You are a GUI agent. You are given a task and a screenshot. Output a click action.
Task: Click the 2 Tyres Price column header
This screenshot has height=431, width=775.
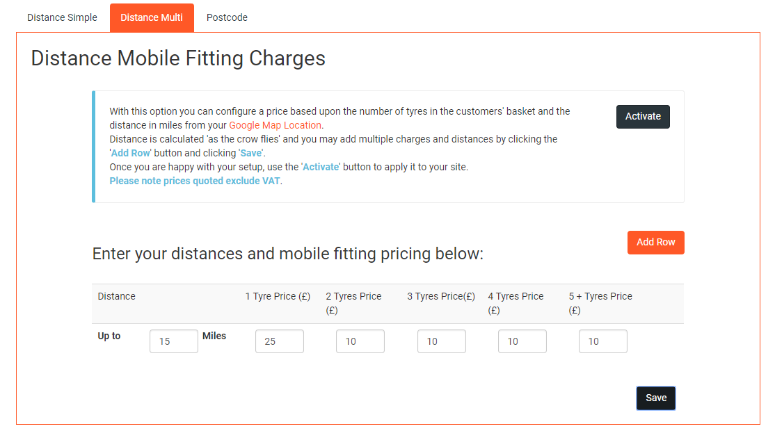click(353, 303)
